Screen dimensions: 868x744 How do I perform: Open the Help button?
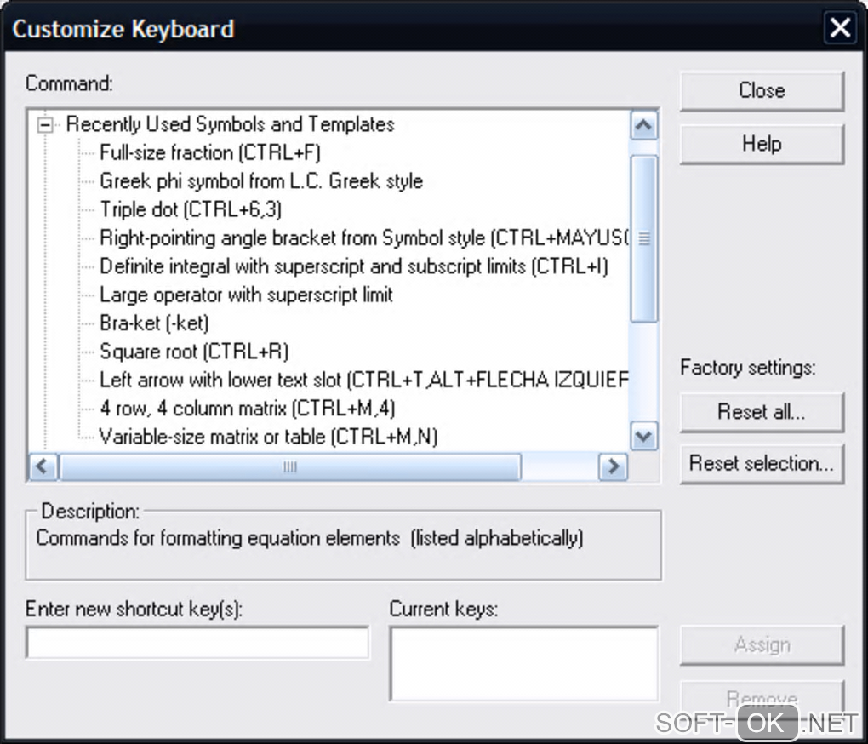tap(762, 144)
